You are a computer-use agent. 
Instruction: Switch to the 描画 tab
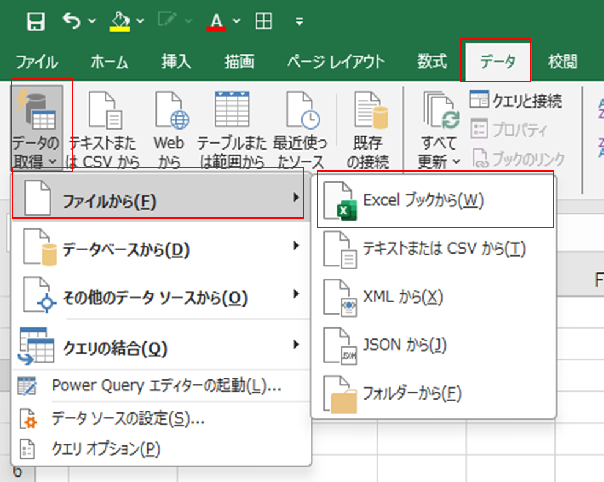[x=240, y=62]
